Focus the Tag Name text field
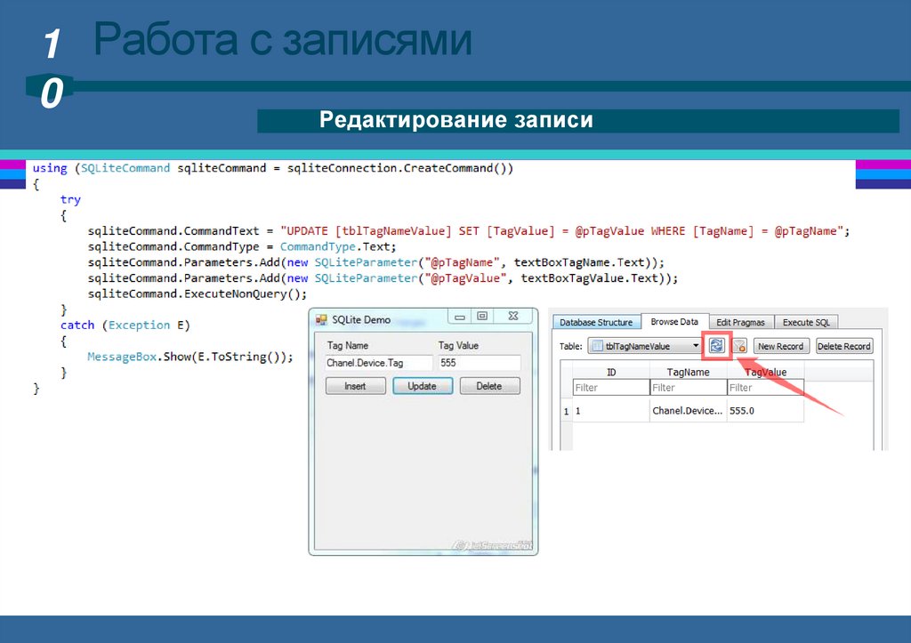911x643 pixels. click(x=378, y=363)
